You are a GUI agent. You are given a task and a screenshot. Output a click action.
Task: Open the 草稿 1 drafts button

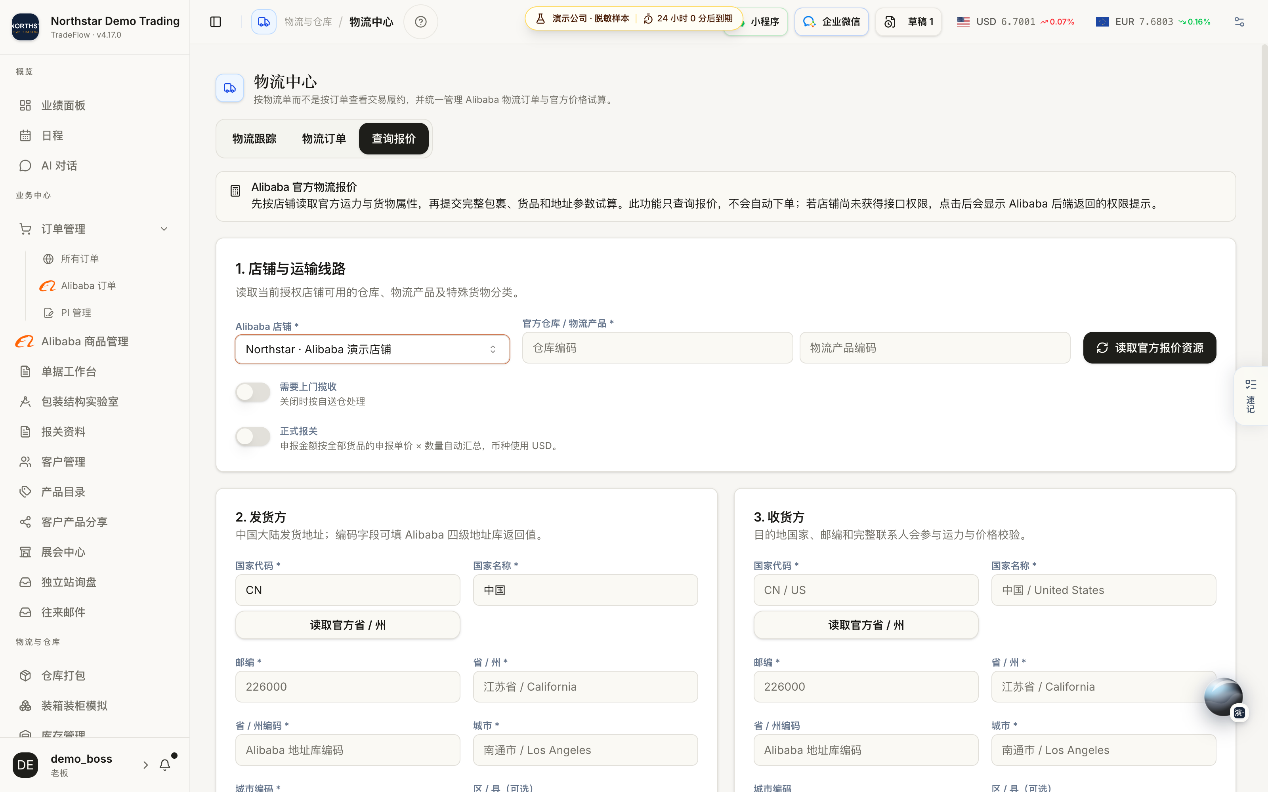[x=908, y=21]
